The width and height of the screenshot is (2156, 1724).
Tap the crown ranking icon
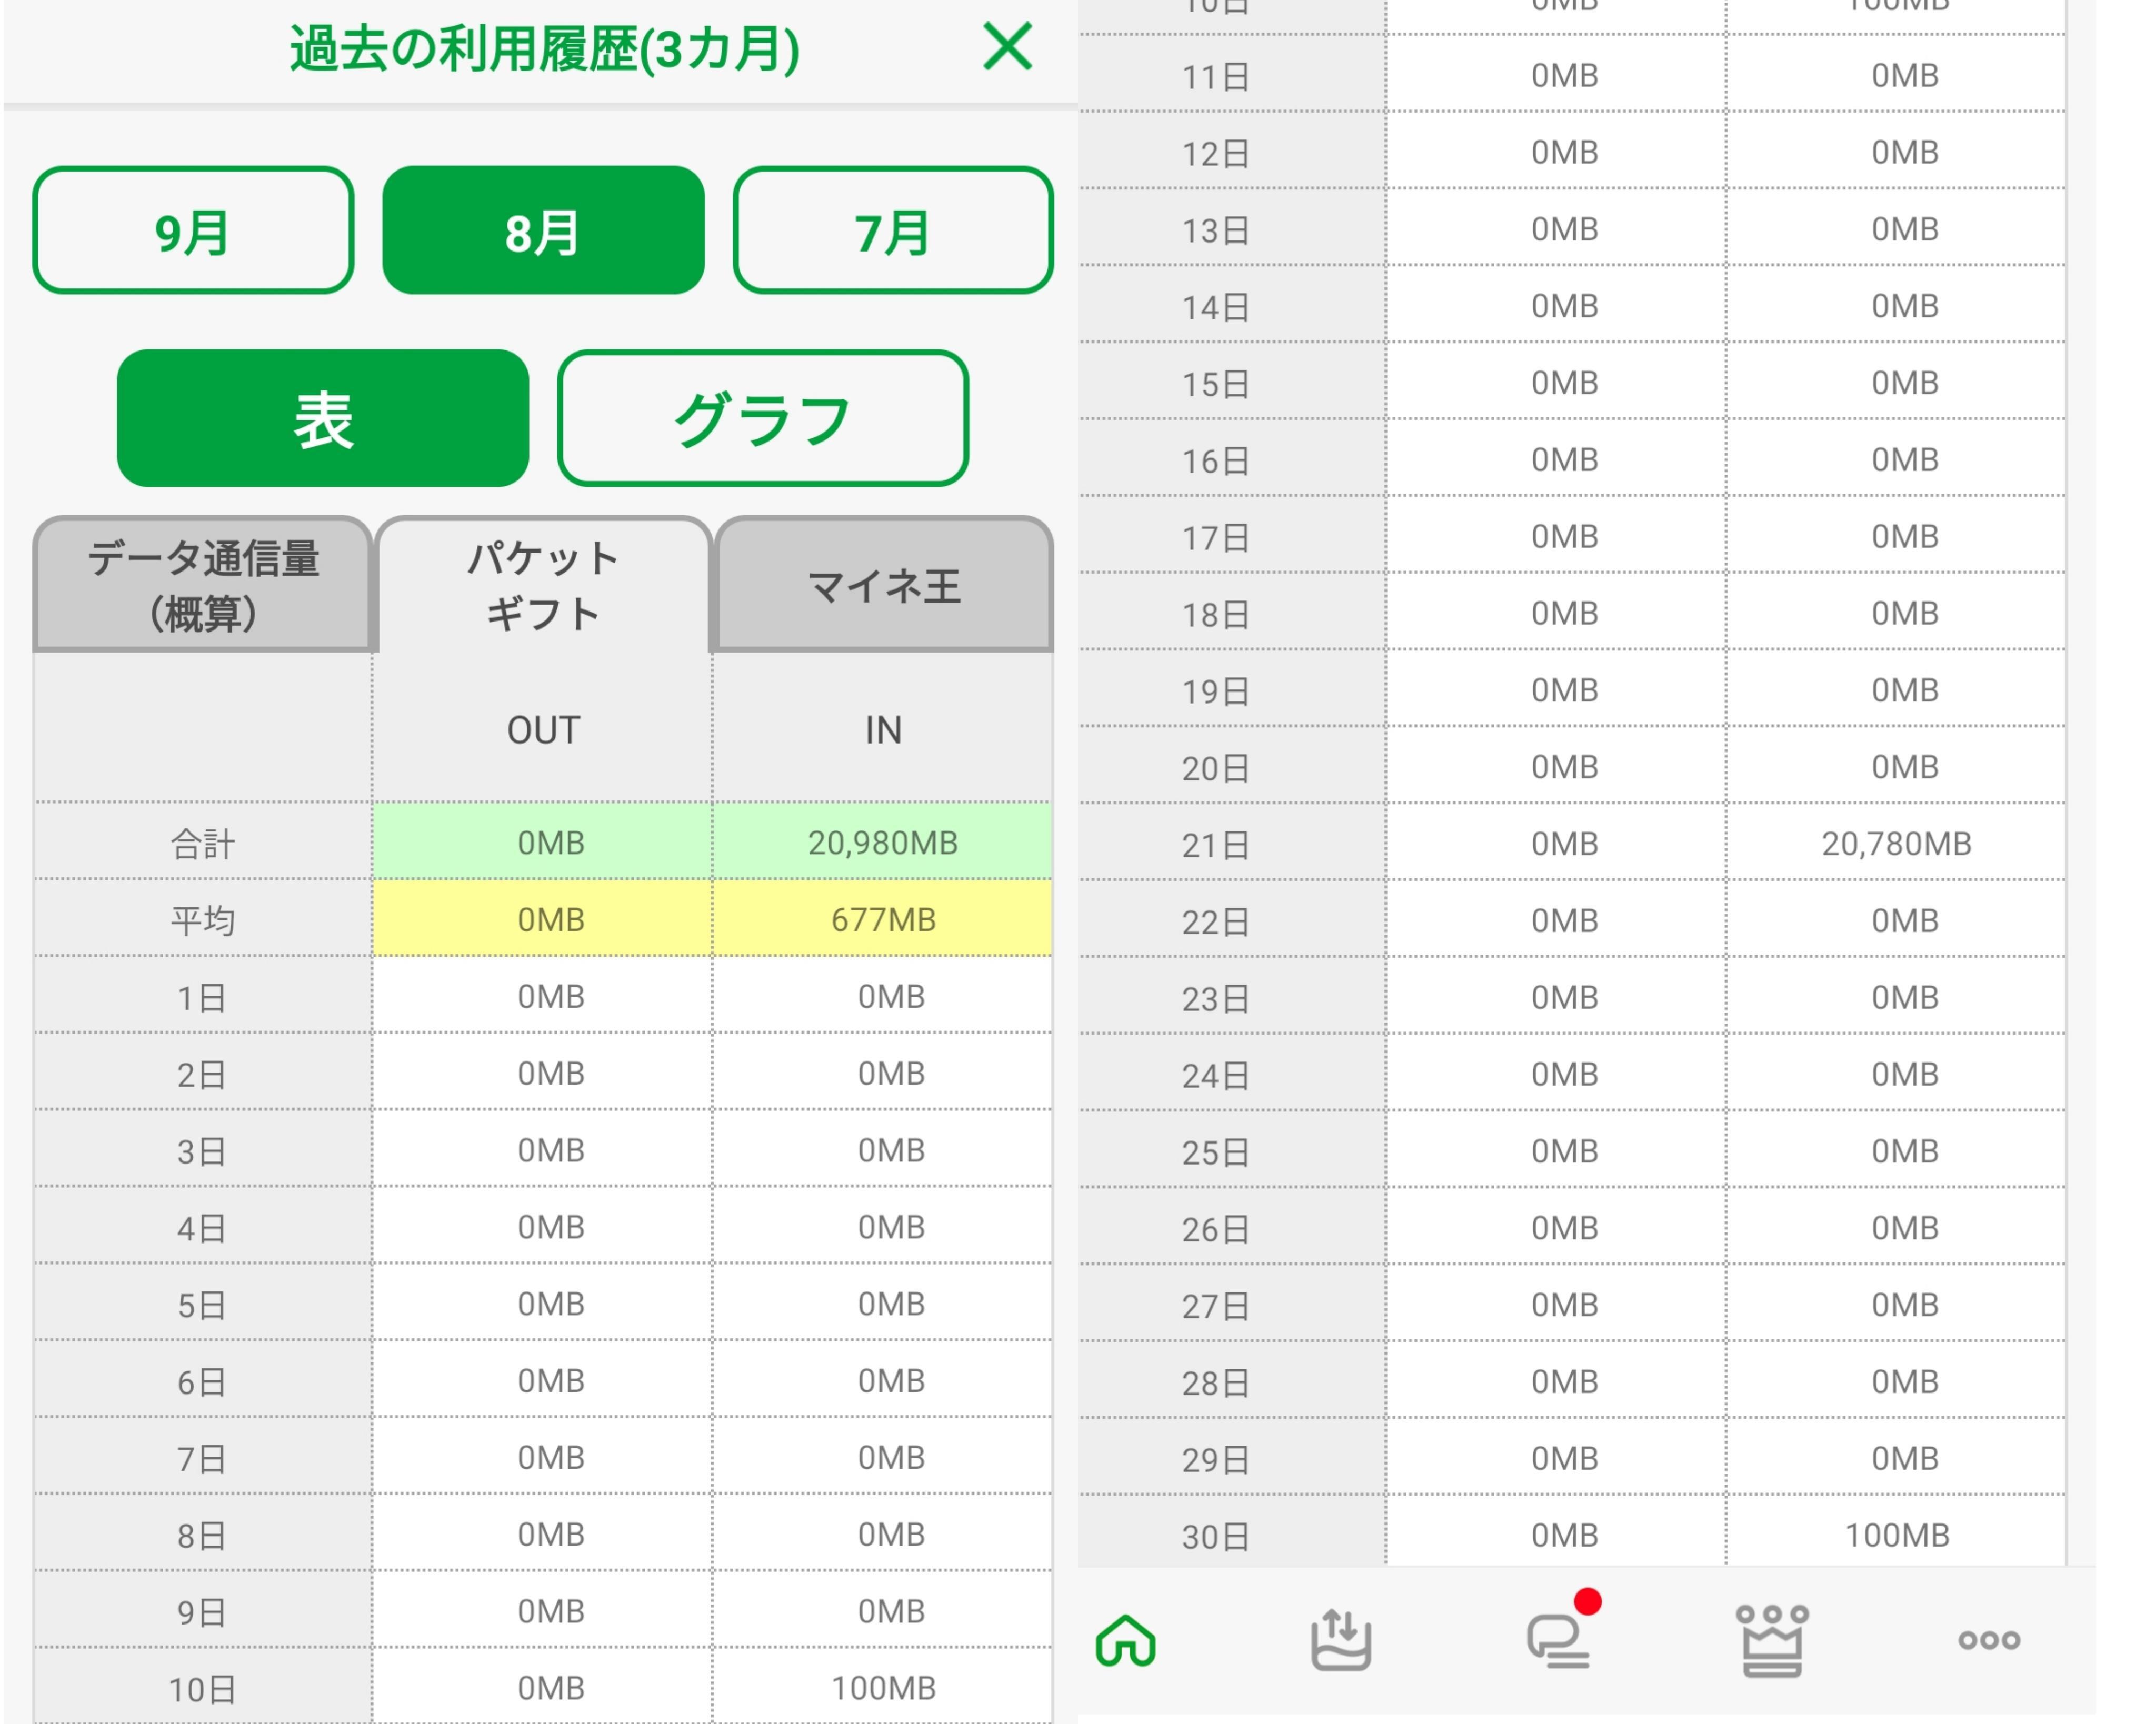[1771, 1640]
